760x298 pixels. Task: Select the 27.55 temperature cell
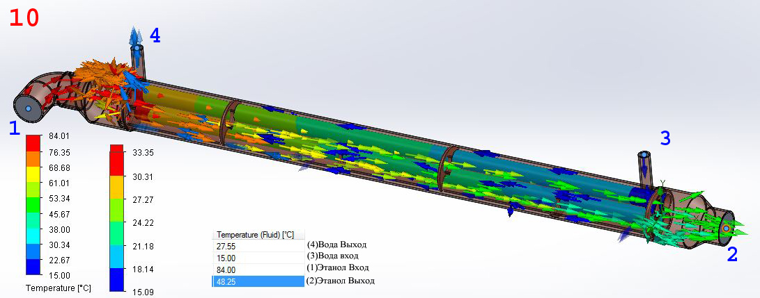pyautogui.click(x=258, y=246)
